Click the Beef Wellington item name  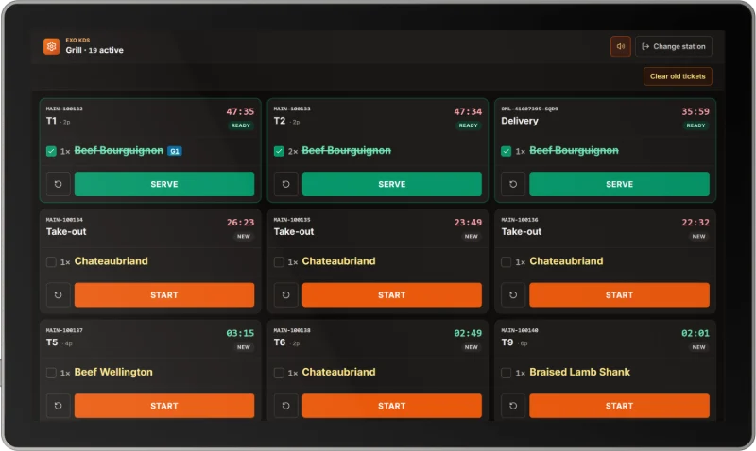tap(113, 372)
